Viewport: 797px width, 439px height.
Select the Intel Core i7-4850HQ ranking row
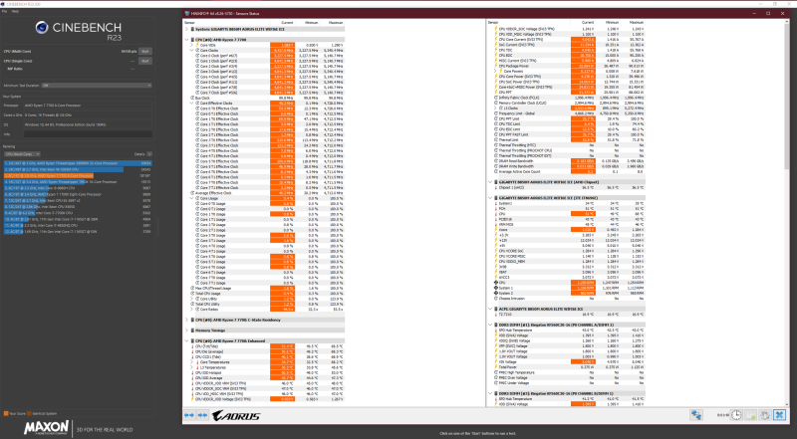click(x=78, y=225)
